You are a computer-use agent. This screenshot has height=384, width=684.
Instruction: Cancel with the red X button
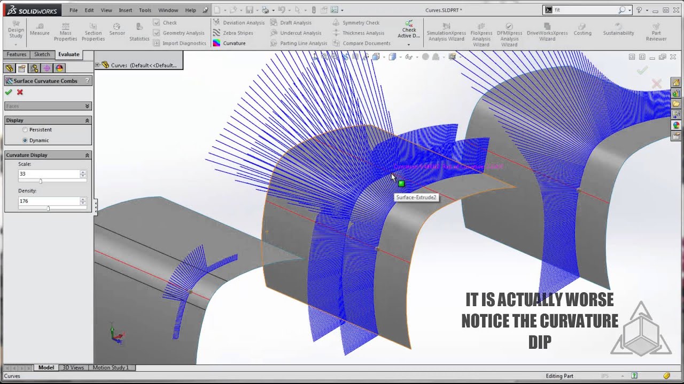(20, 92)
